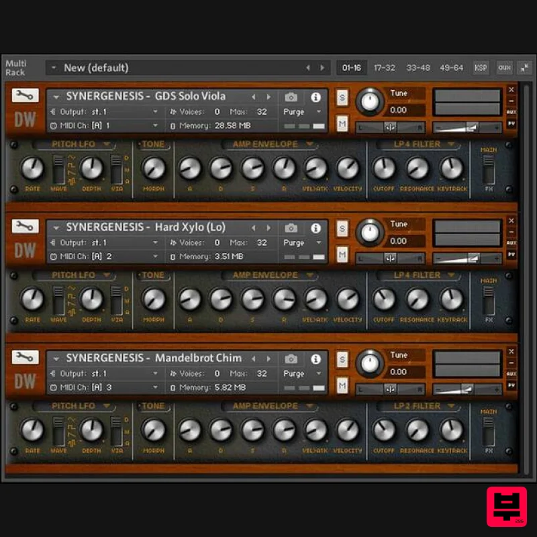The image size is (537, 537).
Task: Show info for Hard Xylo (Lo) instrument
Action: pyautogui.click(x=315, y=228)
